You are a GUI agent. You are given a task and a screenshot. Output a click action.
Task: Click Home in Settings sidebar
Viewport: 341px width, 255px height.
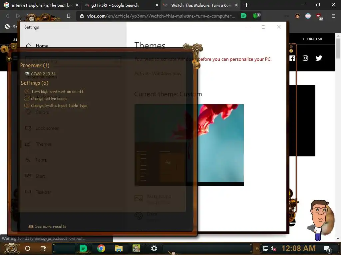click(x=37, y=46)
